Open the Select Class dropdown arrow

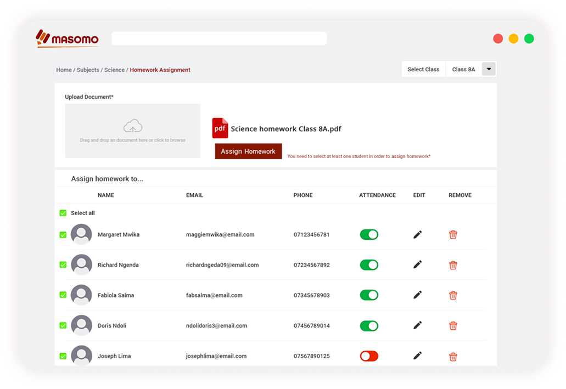click(x=489, y=69)
